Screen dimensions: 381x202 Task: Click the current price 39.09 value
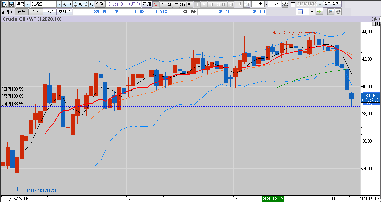click(x=100, y=12)
